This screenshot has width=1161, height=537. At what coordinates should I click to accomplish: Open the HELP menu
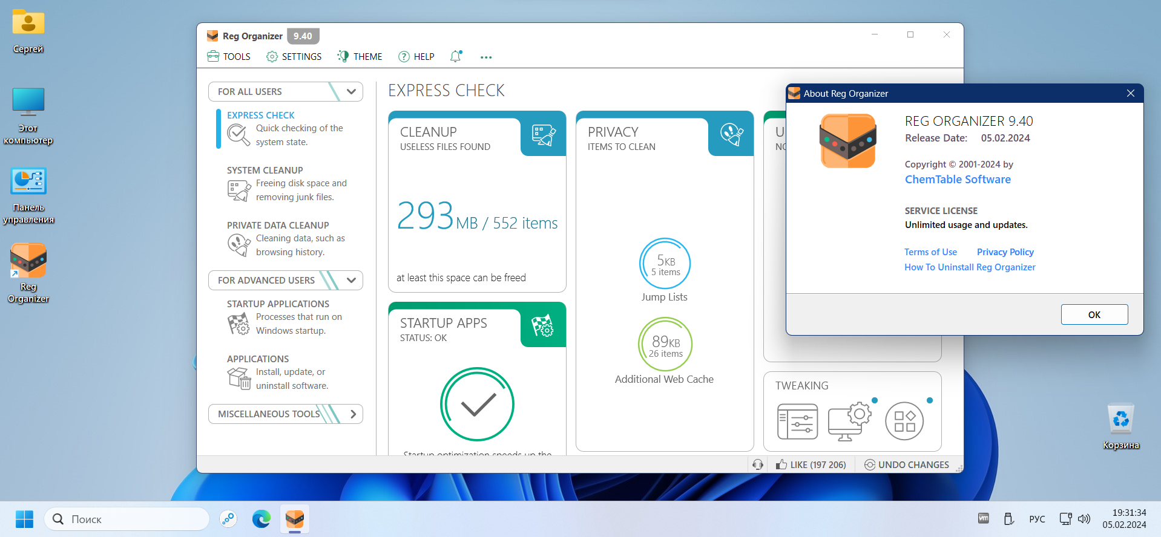[416, 56]
